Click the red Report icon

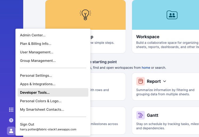point(141,81)
